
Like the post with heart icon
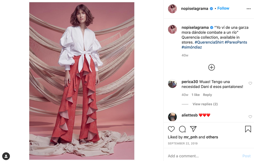point(171,129)
